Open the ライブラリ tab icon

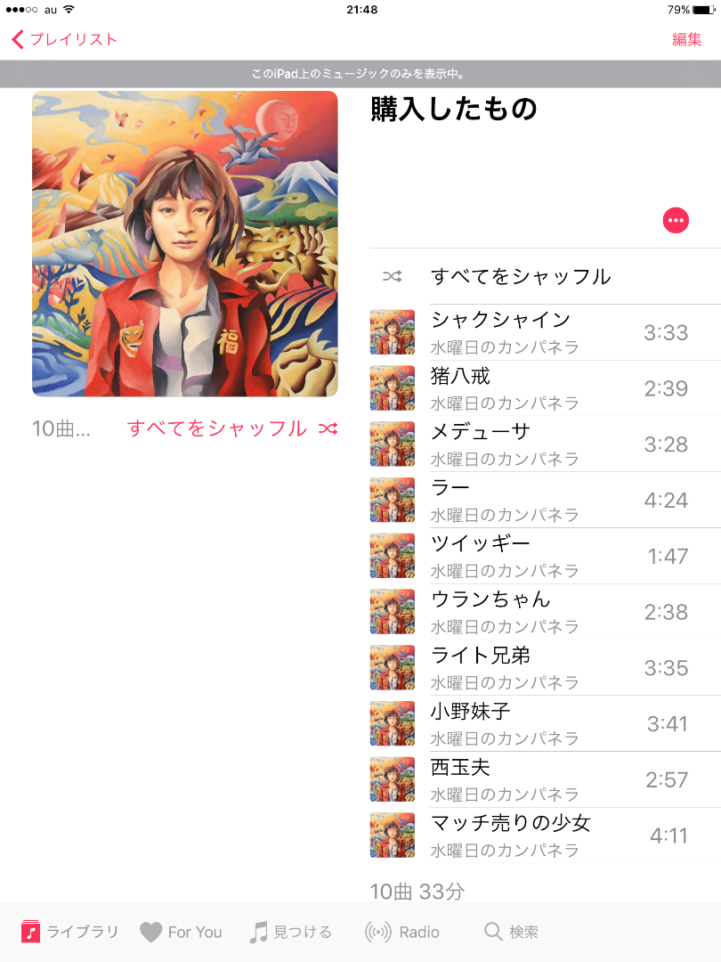pos(30,932)
